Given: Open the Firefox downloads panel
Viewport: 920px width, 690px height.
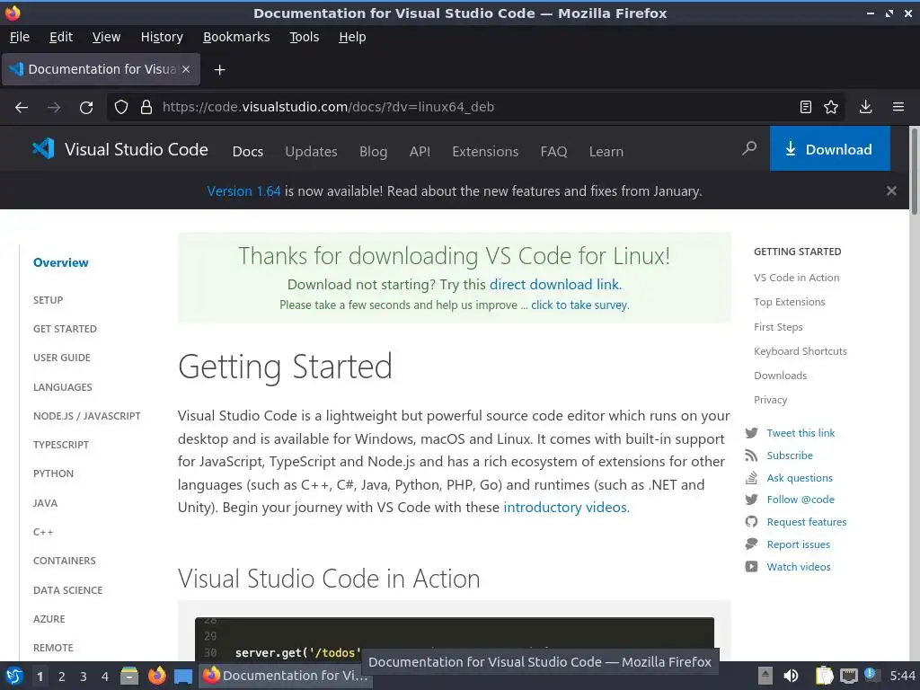Looking at the screenshot, I should tap(865, 107).
